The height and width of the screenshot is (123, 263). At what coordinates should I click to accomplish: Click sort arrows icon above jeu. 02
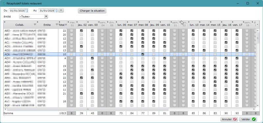click(77, 22)
